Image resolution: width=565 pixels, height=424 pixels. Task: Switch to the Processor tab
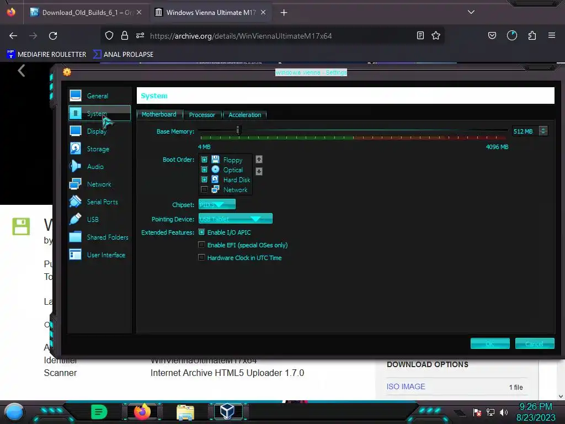click(202, 115)
